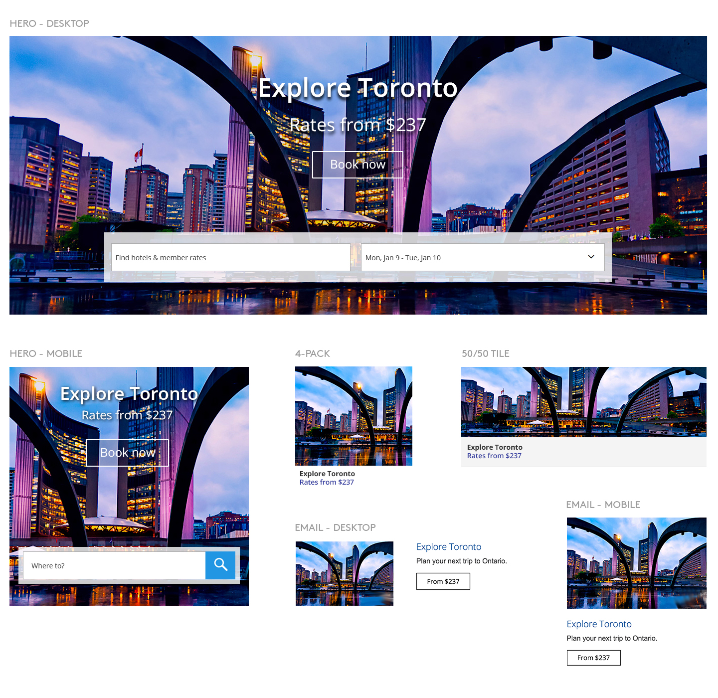The width and height of the screenshot is (718, 698).
Task: Open the Mon, Jan 9 - Tue, Jan 10 date field
Action: point(474,257)
